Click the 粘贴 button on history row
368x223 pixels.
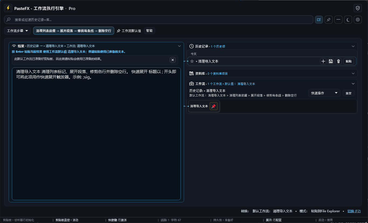tap(349, 61)
